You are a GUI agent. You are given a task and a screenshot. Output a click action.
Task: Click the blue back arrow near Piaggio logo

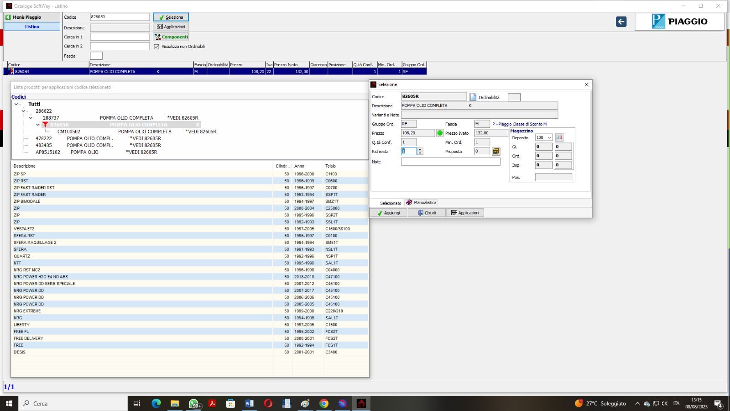(621, 21)
